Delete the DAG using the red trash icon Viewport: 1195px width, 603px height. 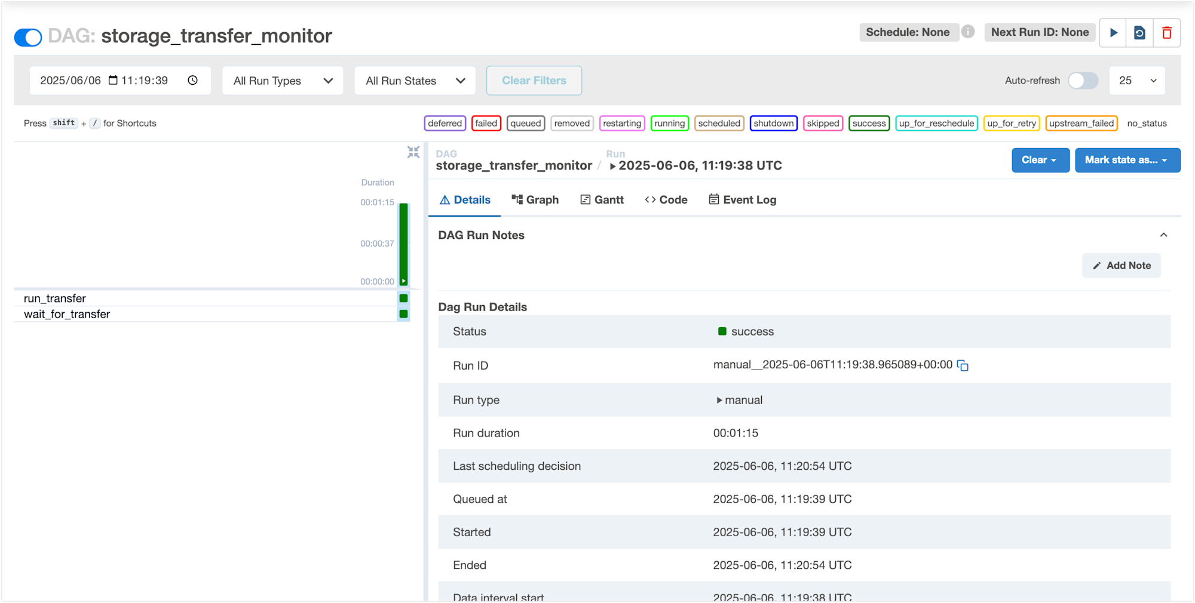coord(1166,33)
